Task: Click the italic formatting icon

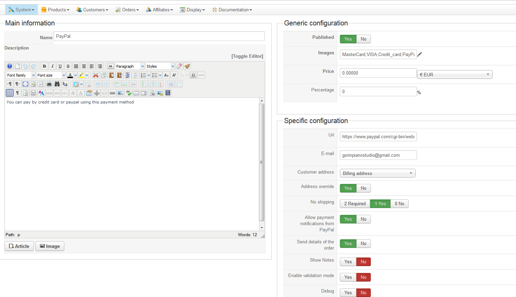Action: [x=52, y=66]
